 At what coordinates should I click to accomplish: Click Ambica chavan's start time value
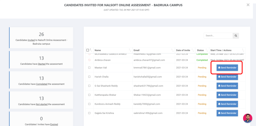click(227, 60)
